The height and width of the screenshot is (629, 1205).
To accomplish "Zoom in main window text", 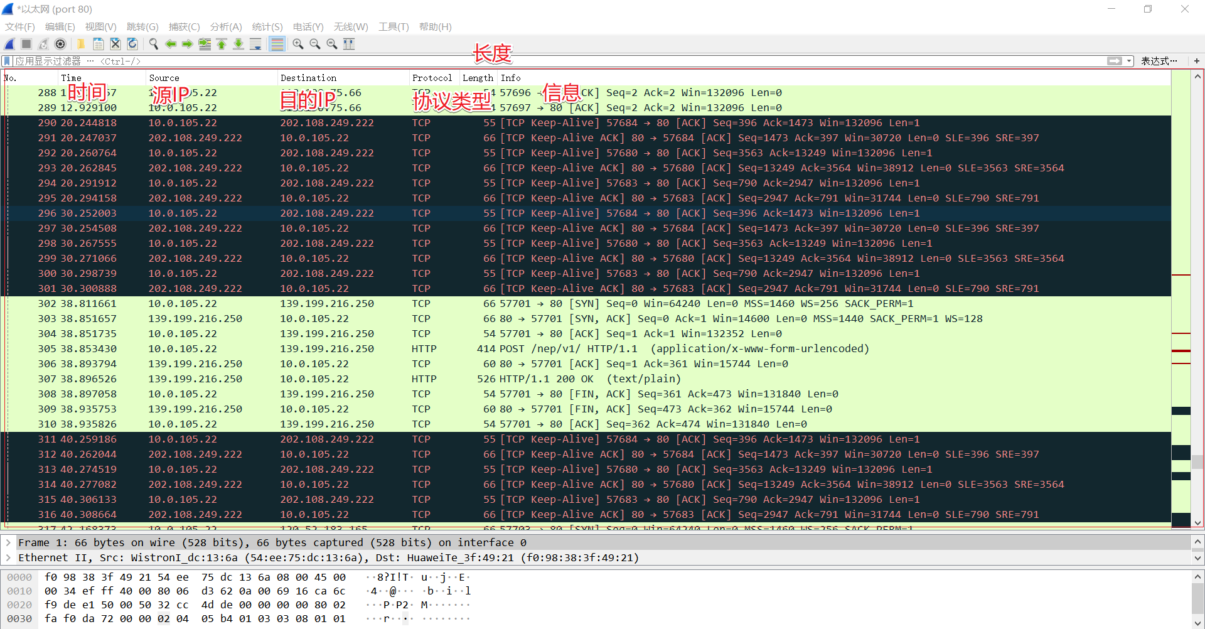I will [298, 44].
